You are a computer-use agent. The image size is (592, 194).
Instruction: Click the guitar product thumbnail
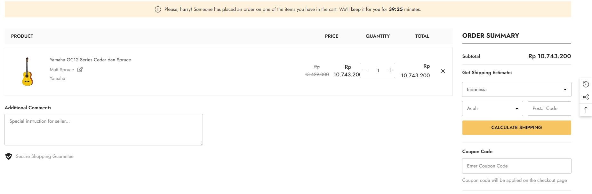[x=28, y=71]
